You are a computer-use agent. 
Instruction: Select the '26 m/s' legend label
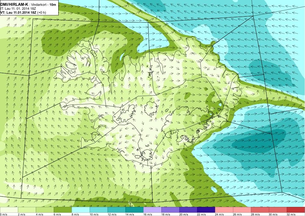tap(237, 214)
